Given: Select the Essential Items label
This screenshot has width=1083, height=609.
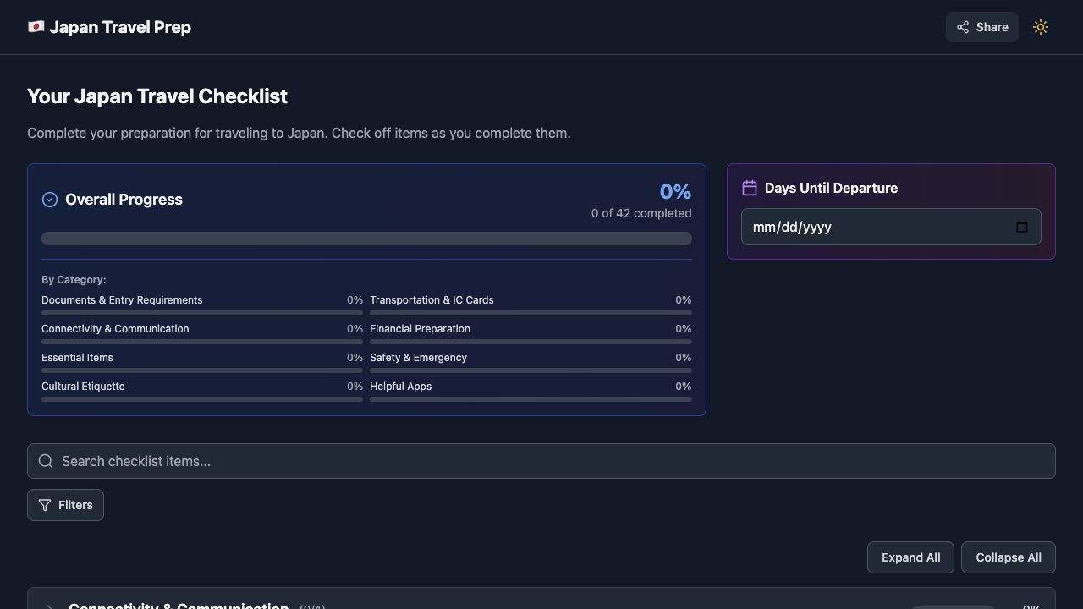Looking at the screenshot, I should coord(77,358).
